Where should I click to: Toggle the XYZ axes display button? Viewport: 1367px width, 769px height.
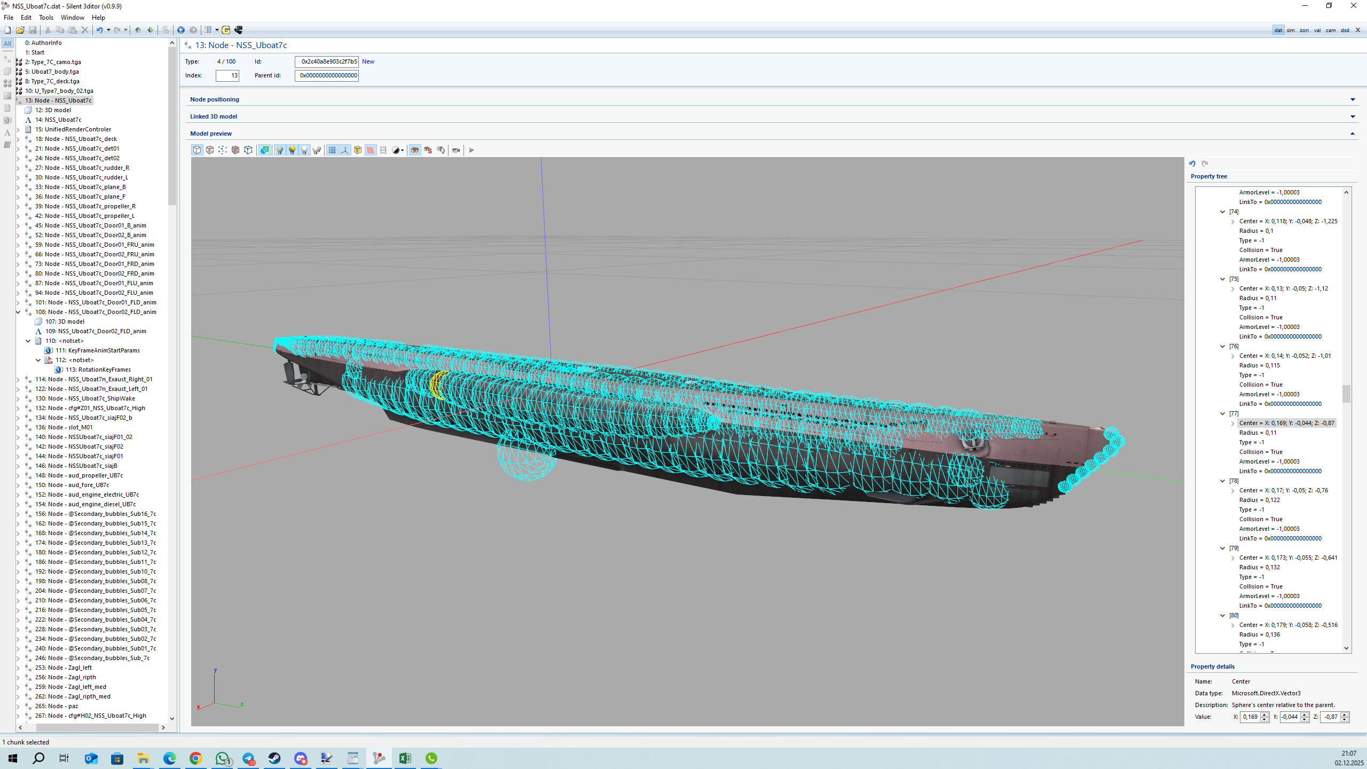click(345, 150)
